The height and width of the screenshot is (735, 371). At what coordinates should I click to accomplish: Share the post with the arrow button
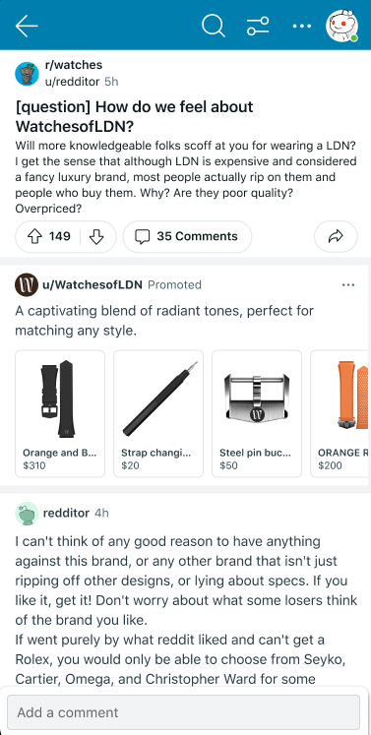pyautogui.click(x=336, y=237)
